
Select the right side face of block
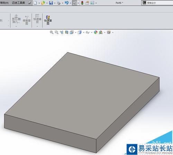(128, 115)
